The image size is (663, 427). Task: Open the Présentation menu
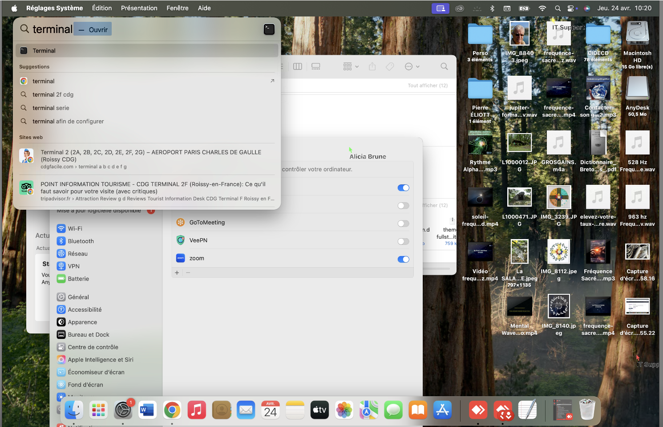(x=139, y=8)
